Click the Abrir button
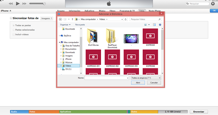Screen dimensions: 218x115 click(138, 83)
